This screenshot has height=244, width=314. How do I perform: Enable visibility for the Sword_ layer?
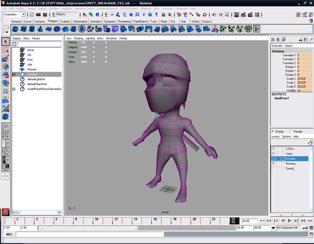tap(273, 168)
